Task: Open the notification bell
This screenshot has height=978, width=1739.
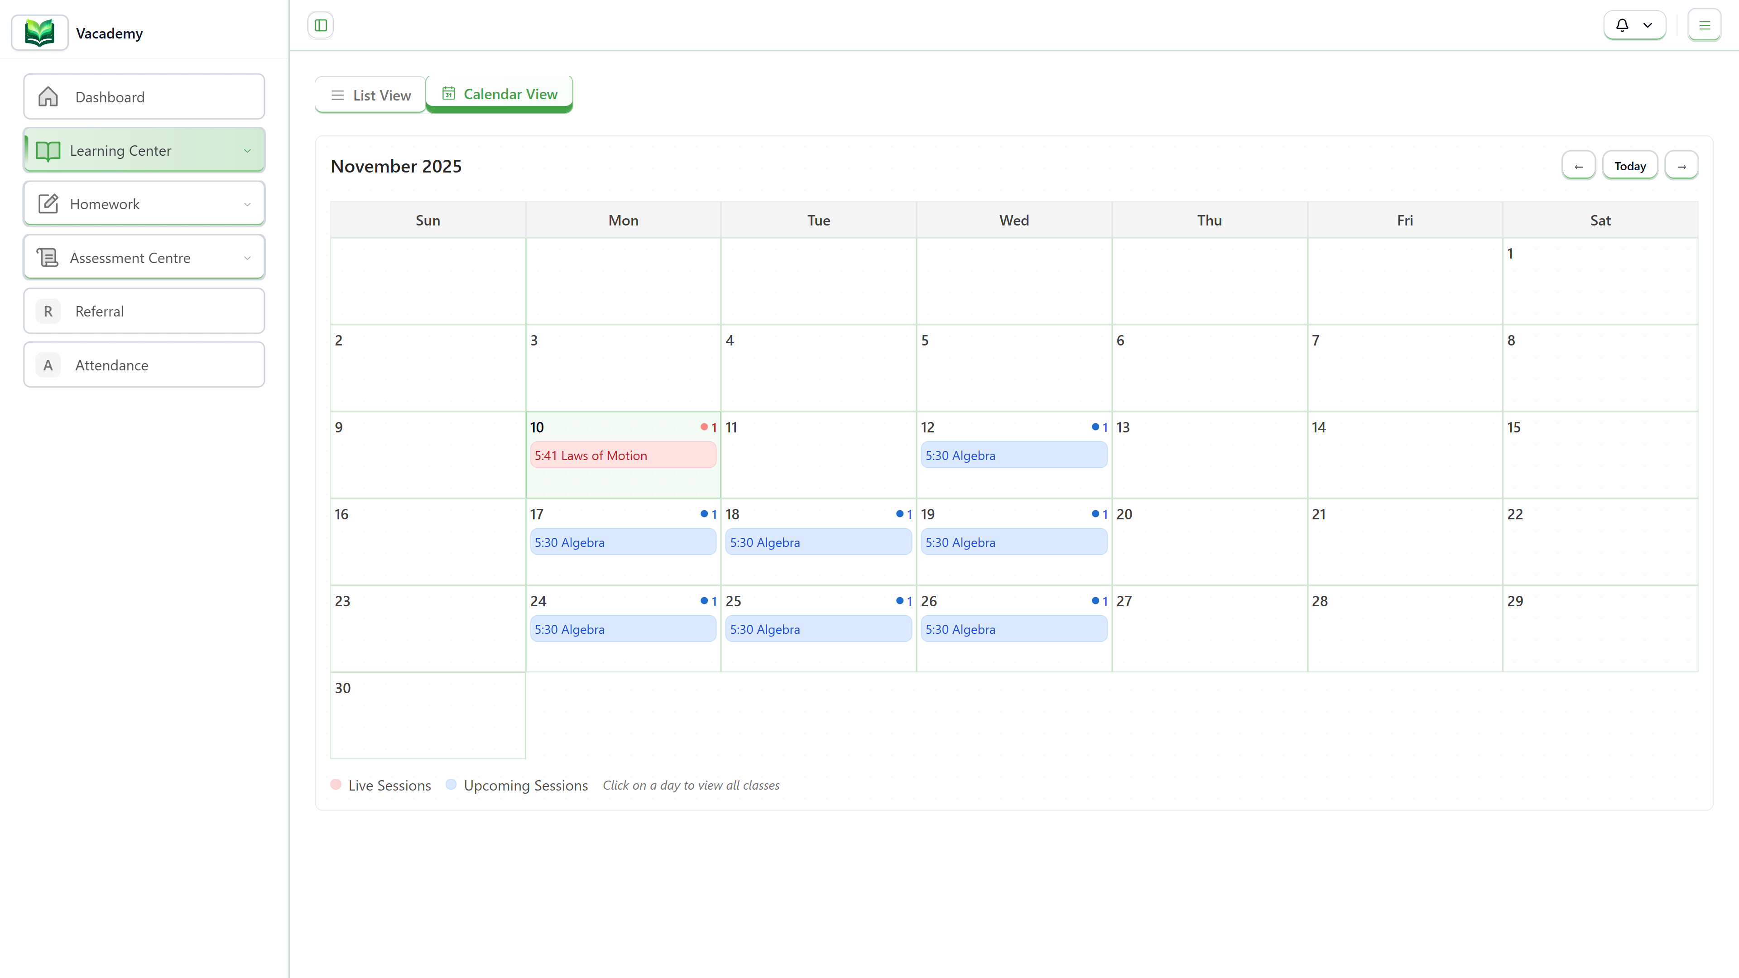Action: coord(1622,25)
